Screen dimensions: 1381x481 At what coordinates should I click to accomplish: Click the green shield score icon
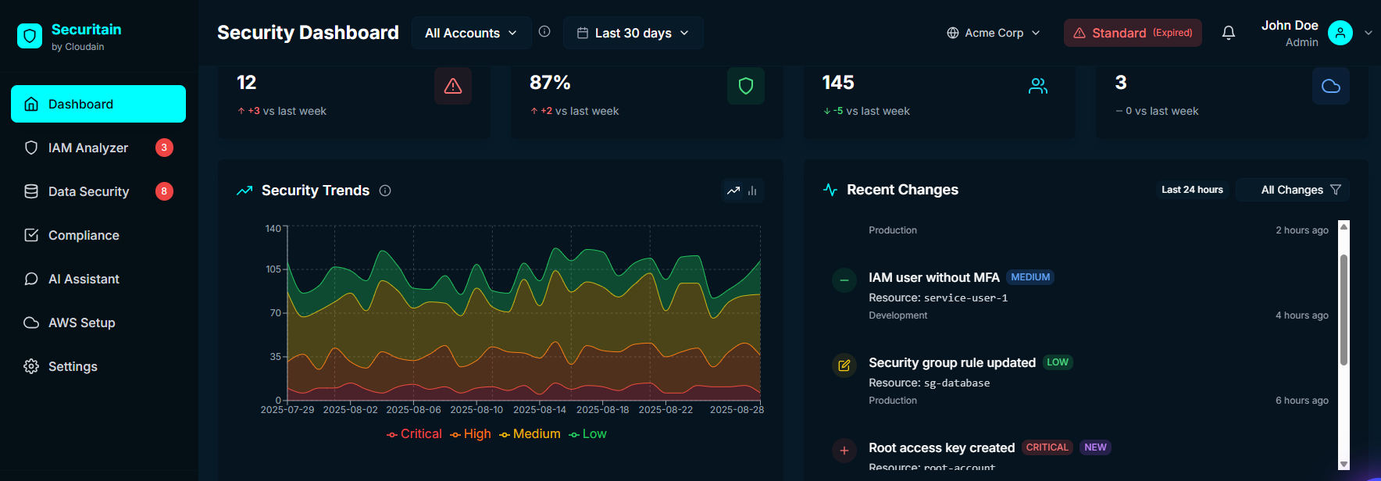pyautogui.click(x=745, y=86)
